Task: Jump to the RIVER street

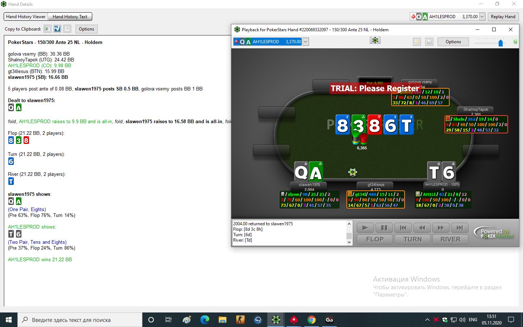Action: pos(450,239)
